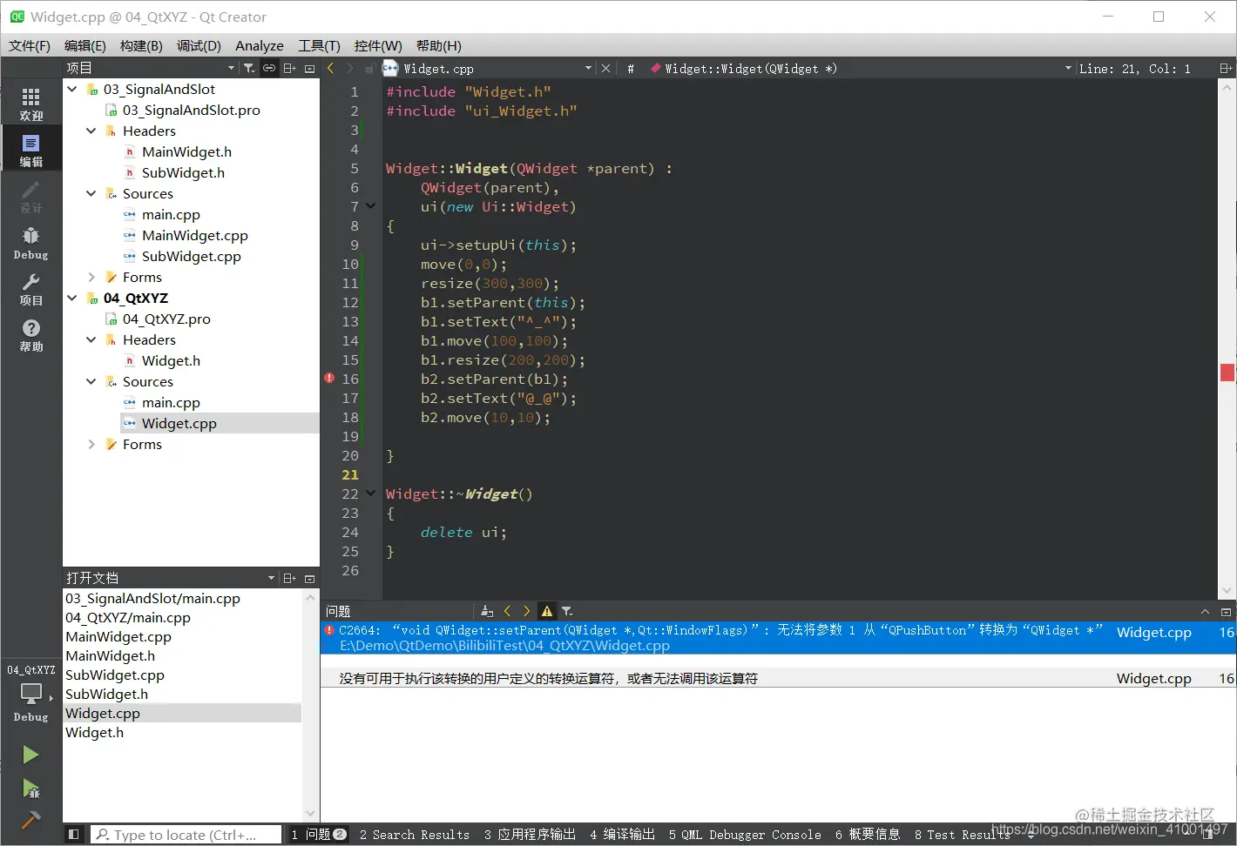Collapse Sources under 03_SignalAndSlot
The width and height of the screenshot is (1237, 846).
[91, 193]
